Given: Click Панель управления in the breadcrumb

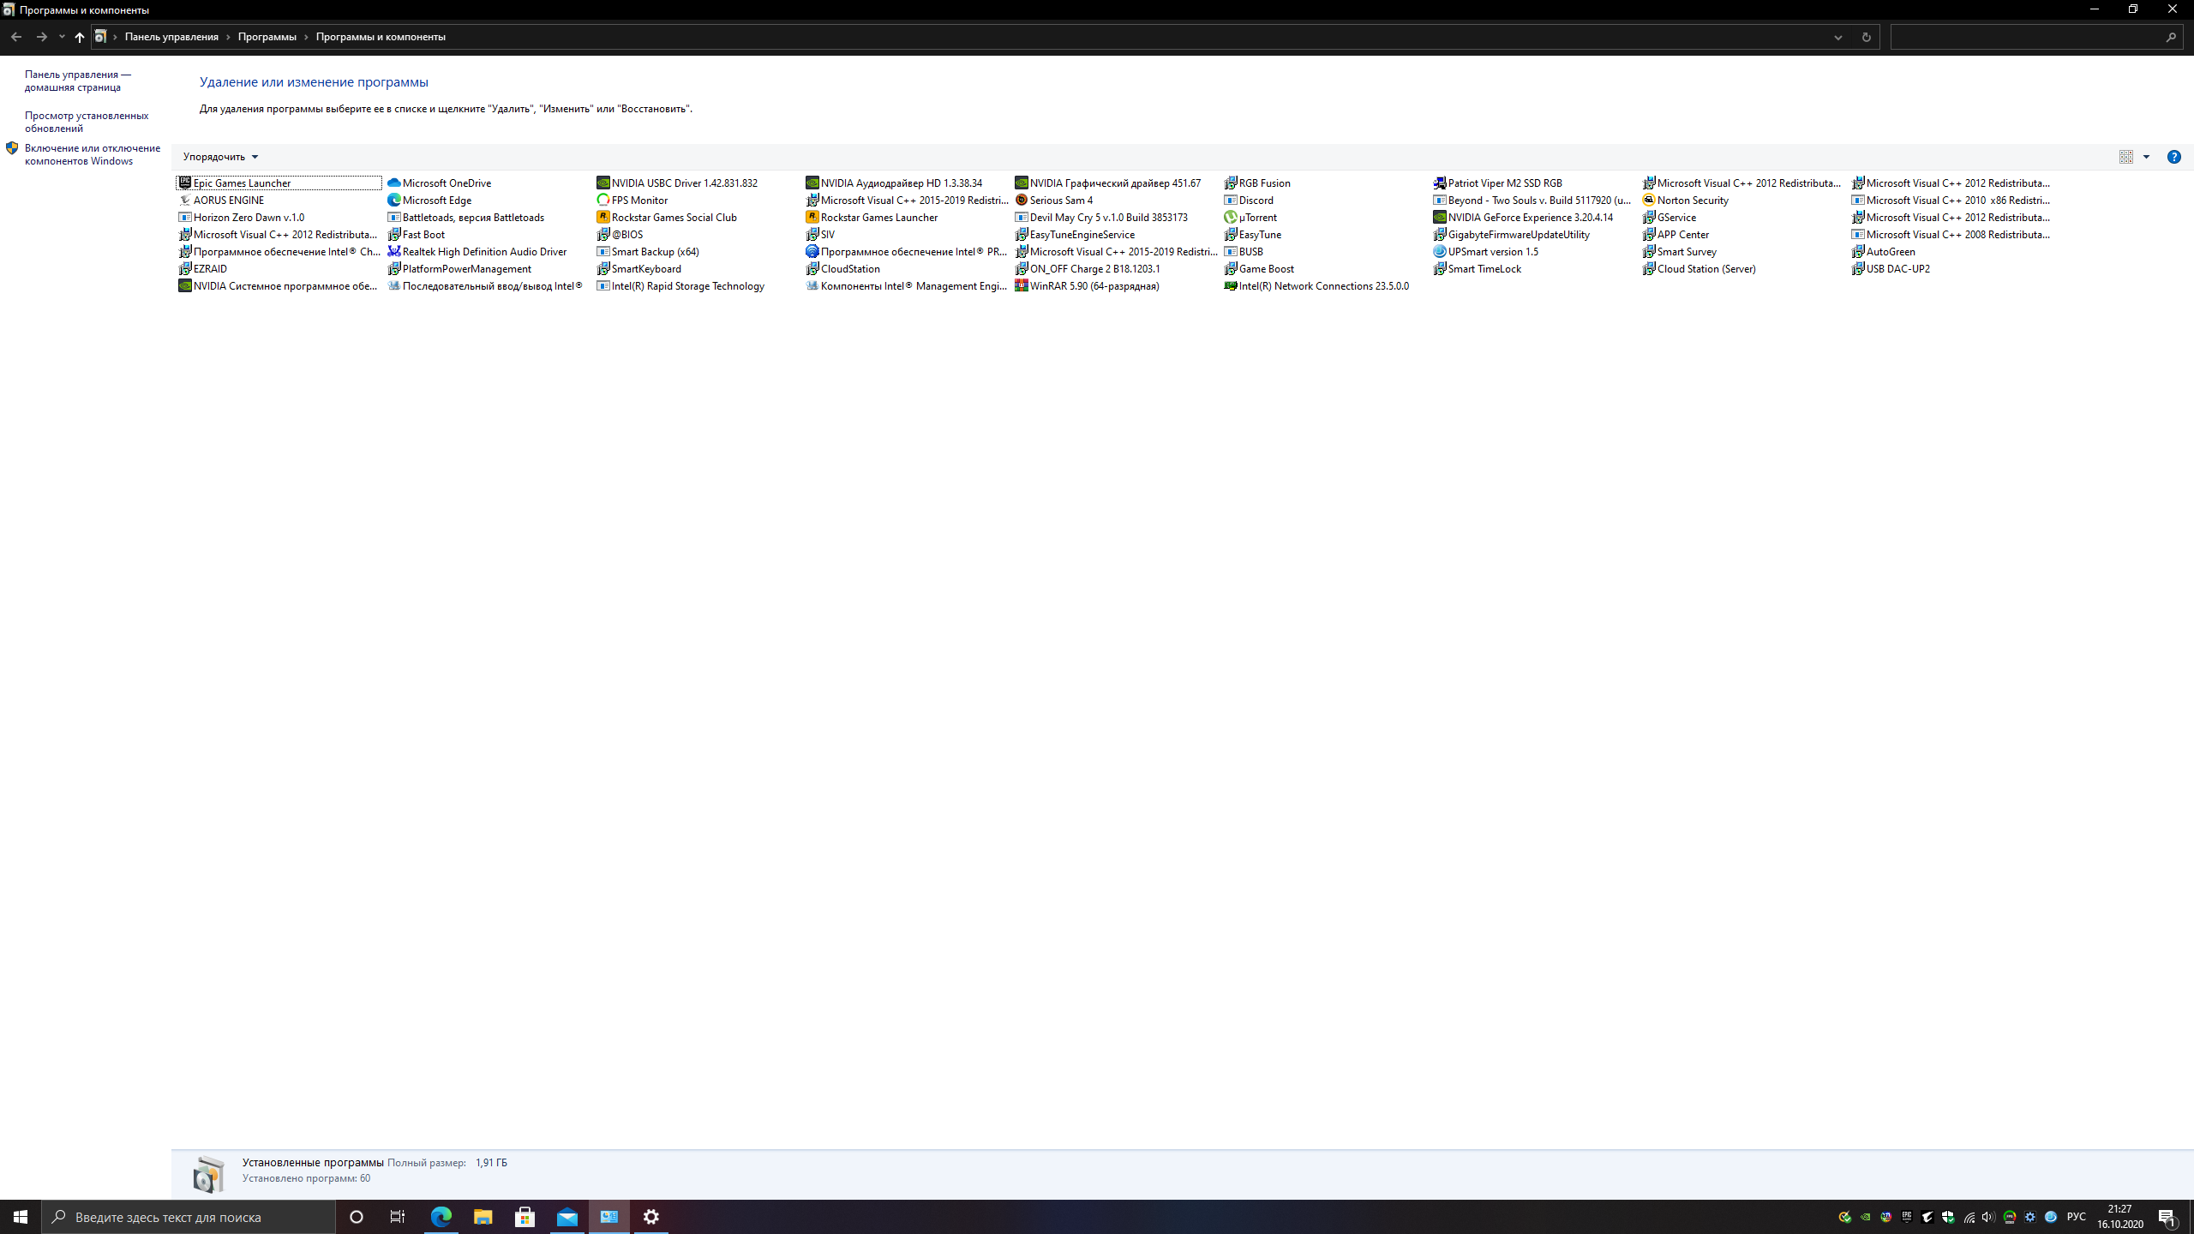Looking at the screenshot, I should pyautogui.click(x=171, y=37).
